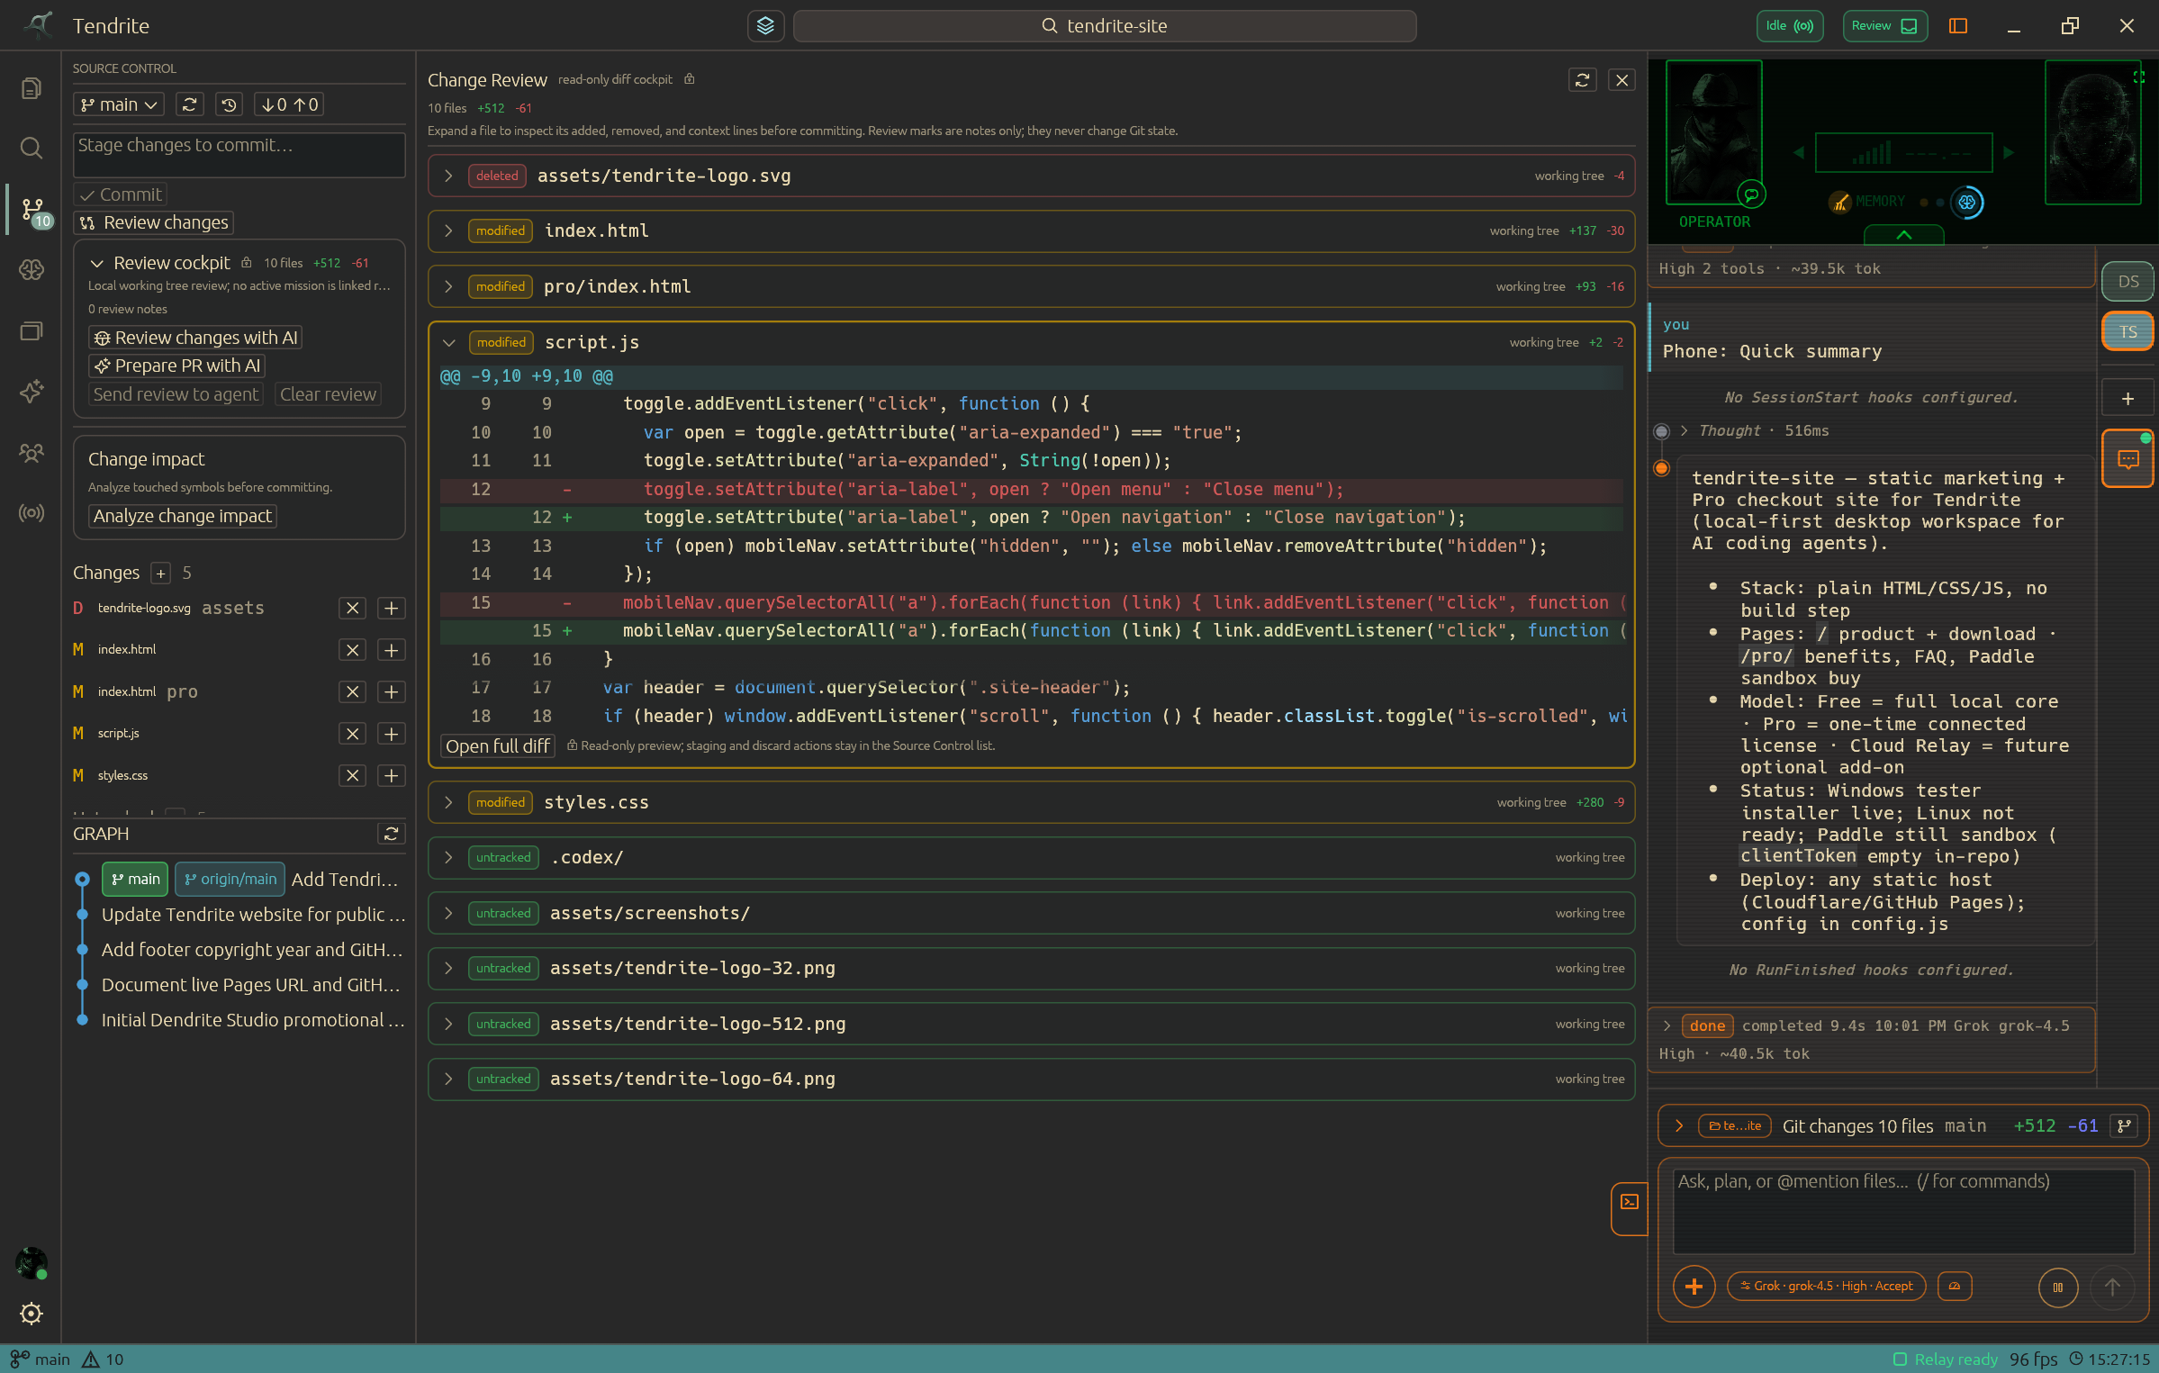The width and height of the screenshot is (2159, 1373).
Task: Click the pause button in composer
Action: coord(2057,1287)
